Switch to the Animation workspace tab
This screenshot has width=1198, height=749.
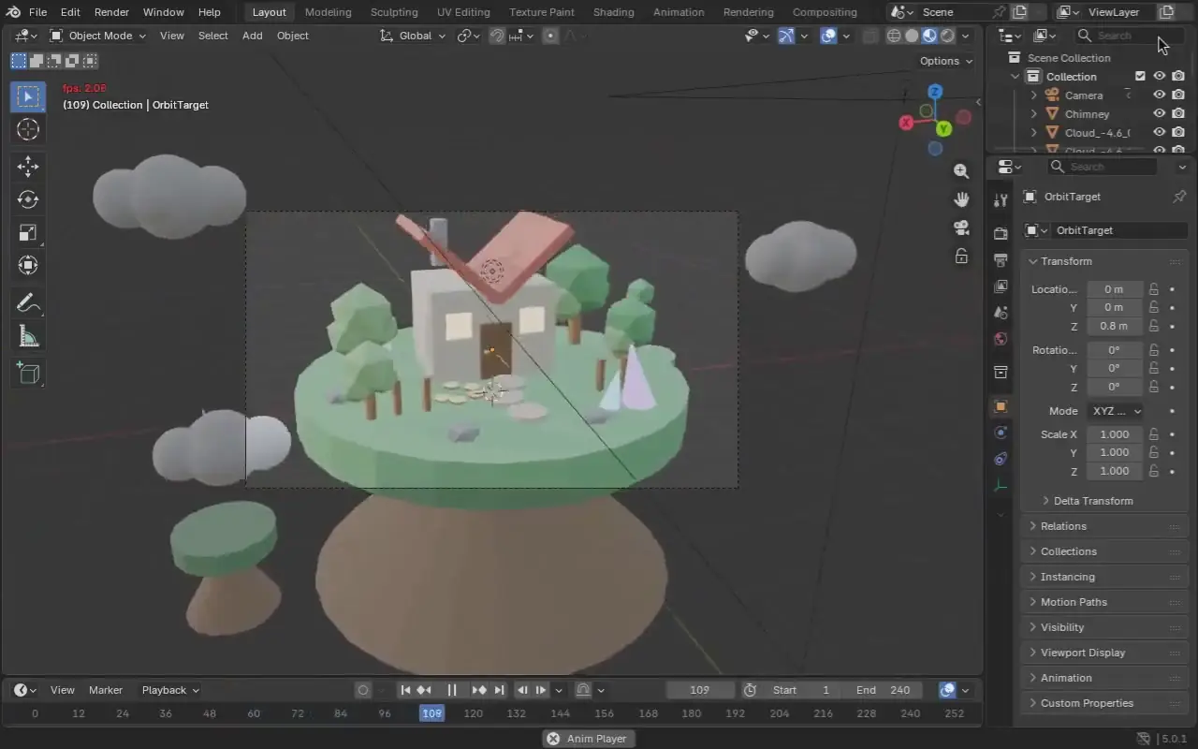679,12
